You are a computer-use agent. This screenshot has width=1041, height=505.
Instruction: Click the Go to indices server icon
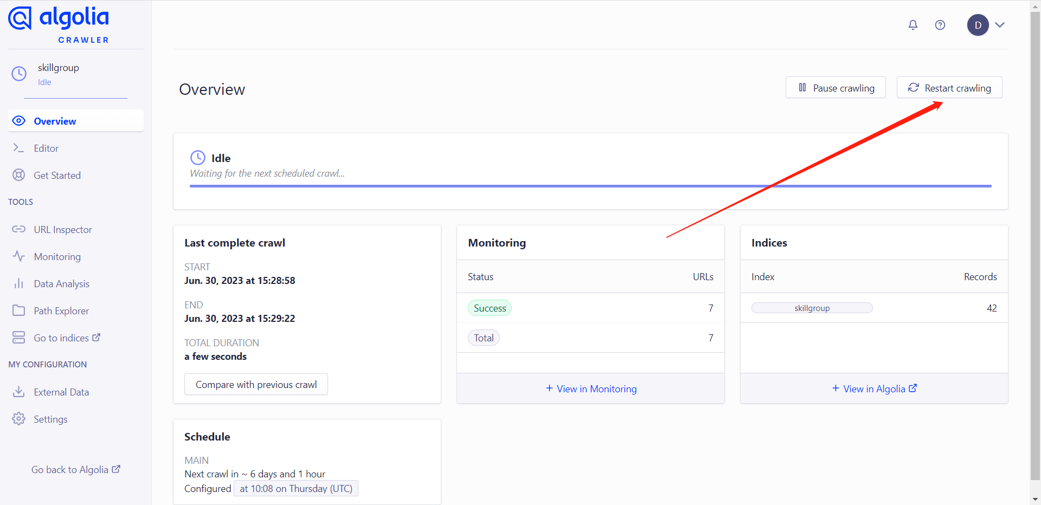(19, 338)
